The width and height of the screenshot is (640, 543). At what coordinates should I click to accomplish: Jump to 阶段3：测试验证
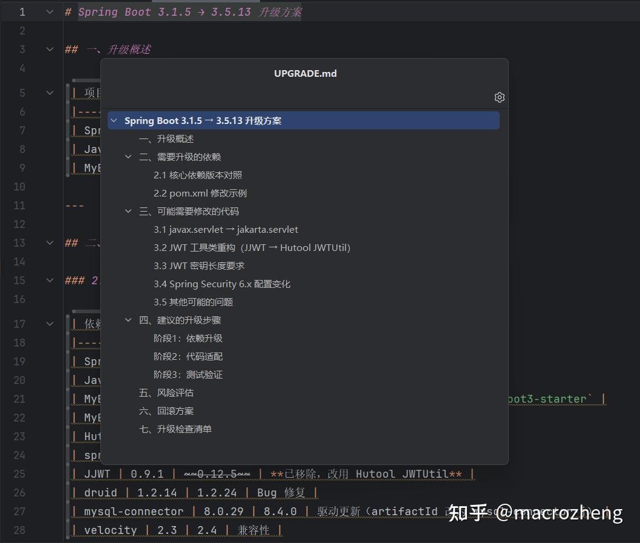tap(188, 375)
